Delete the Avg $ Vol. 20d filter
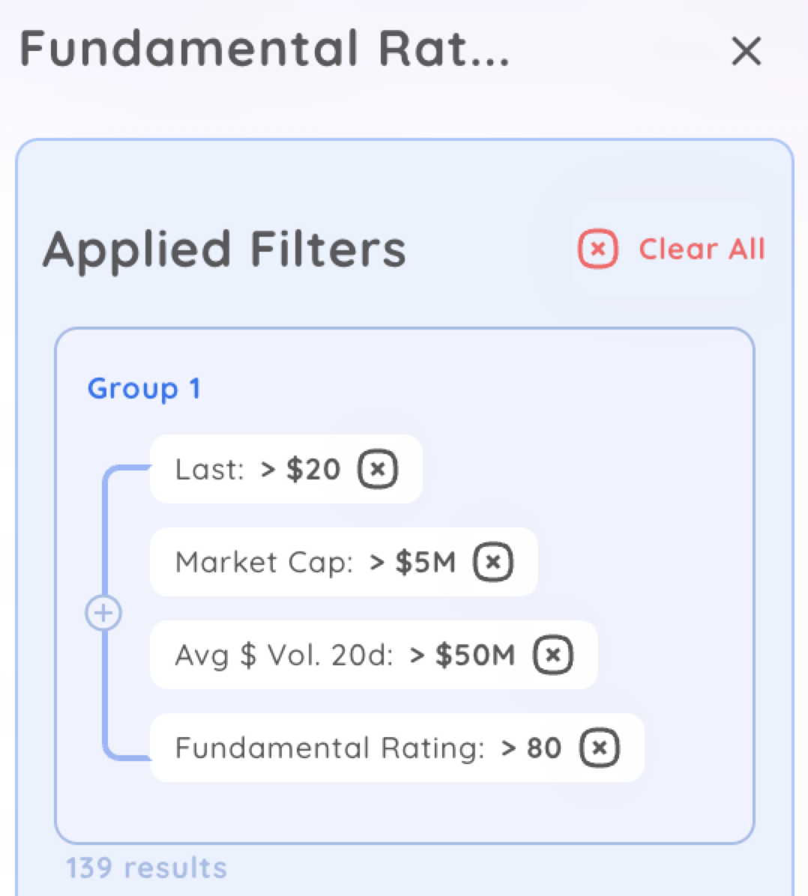 click(553, 655)
